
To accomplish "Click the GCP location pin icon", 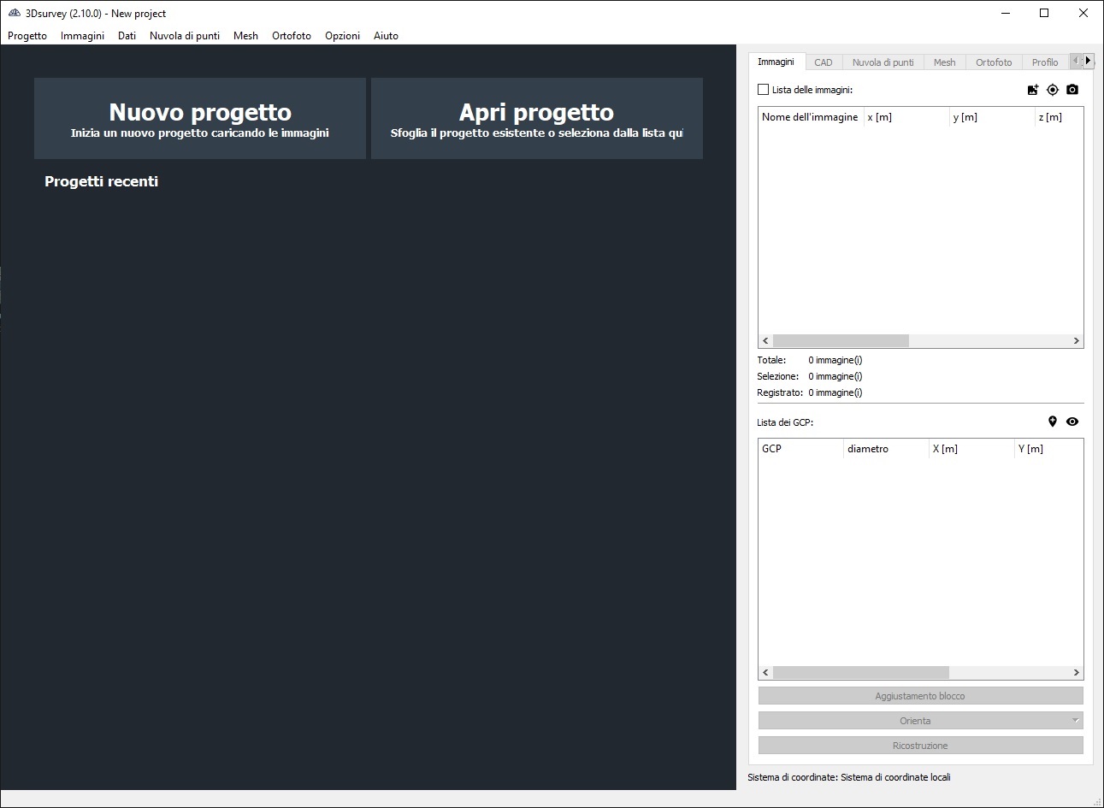I will (1053, 422).
